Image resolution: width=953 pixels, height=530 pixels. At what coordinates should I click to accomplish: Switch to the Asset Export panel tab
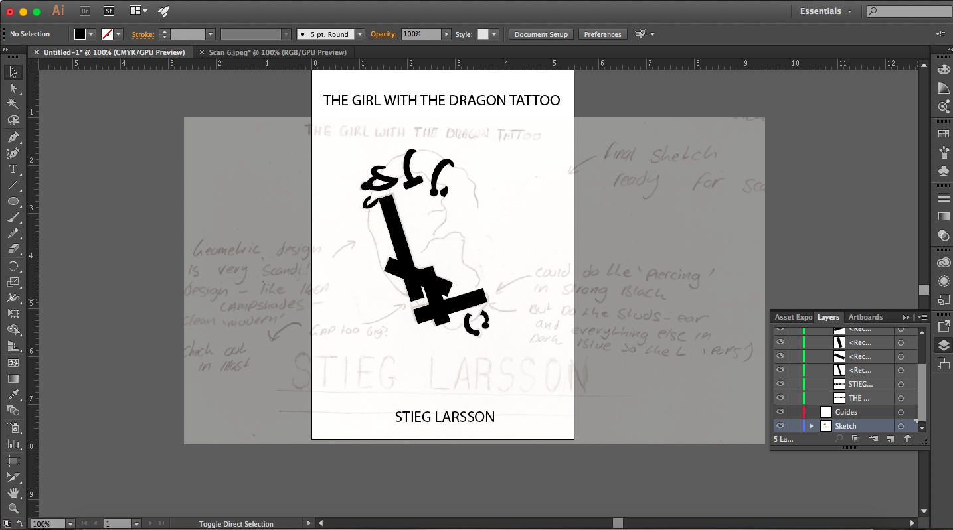click(x=793, y=317)
